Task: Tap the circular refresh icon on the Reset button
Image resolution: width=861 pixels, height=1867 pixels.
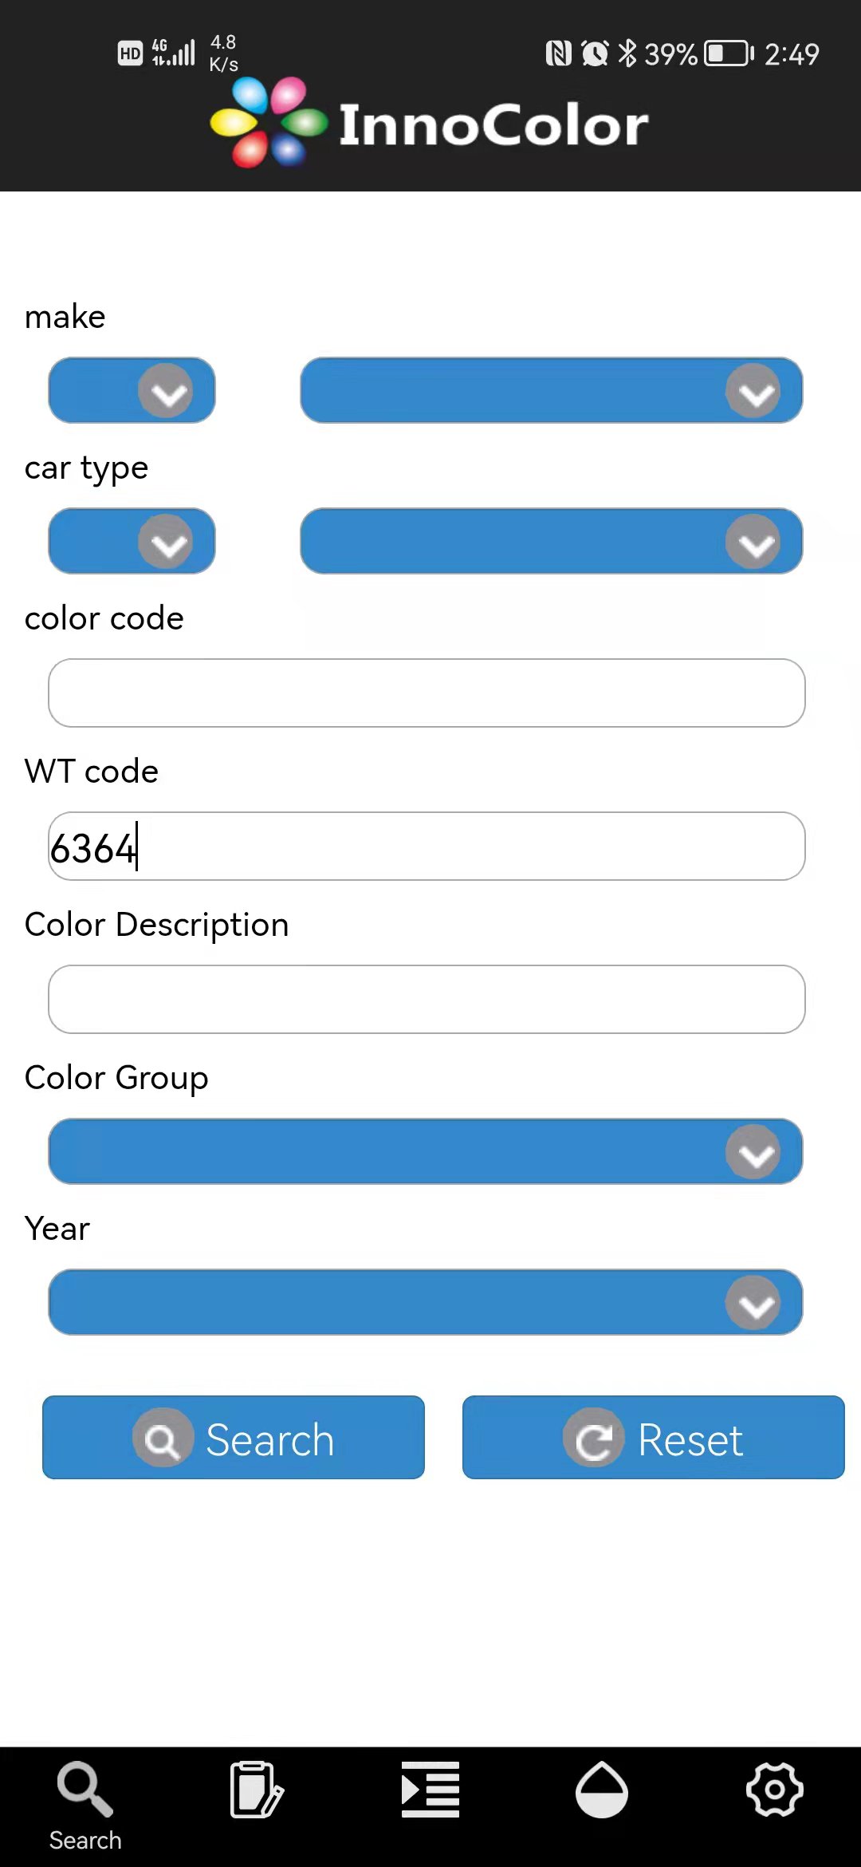Action: click(x=593, y=1438)
